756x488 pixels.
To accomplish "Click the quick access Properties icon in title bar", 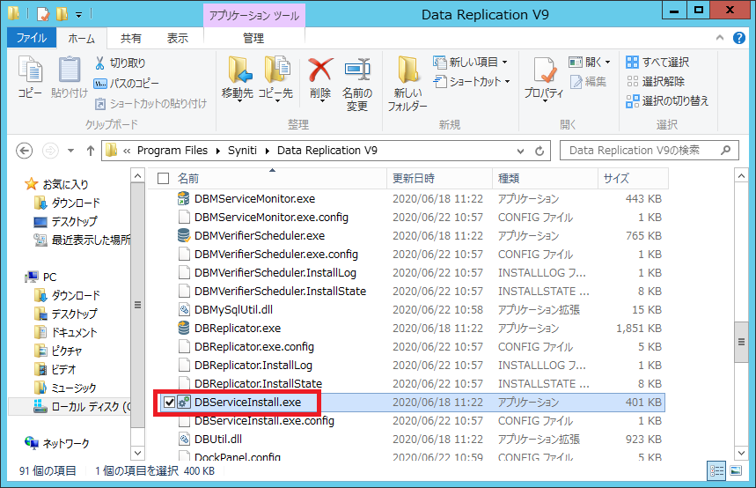I will (43, 14).
